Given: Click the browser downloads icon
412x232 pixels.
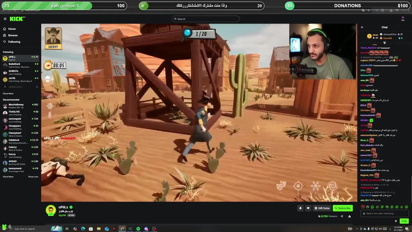Looking at the screenshot, I should point(391,10).
